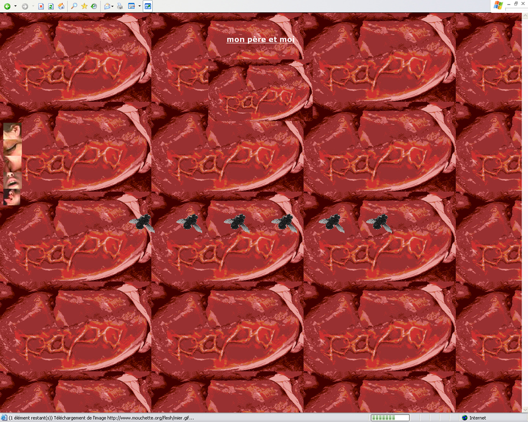The height and width of the screenshot is (422, 528).
Task: Open Favorites with the yellow star icon
Action: (84, 6)
